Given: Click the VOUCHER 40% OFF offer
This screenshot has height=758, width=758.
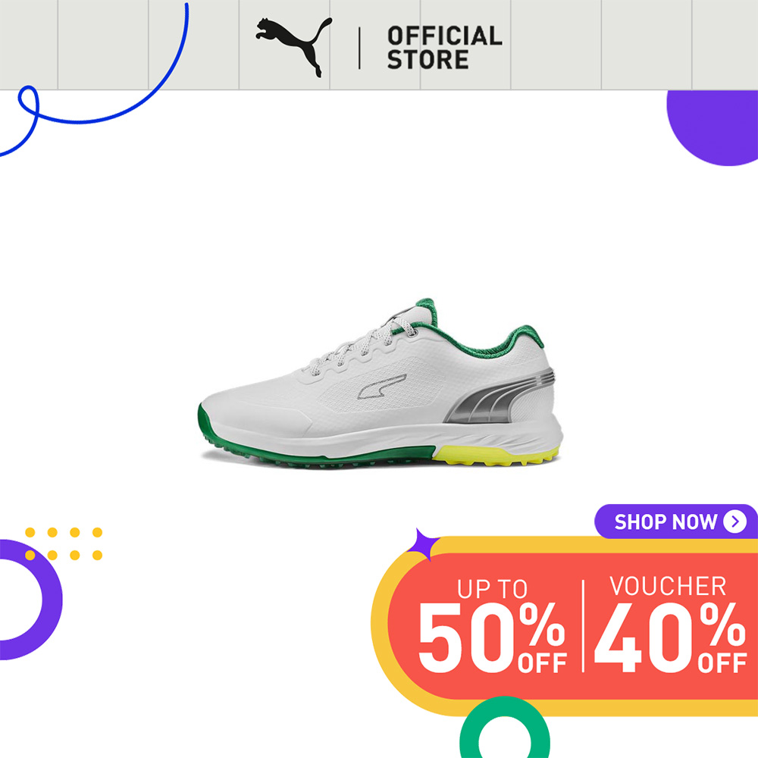Looking at the screenshot, I should click(x=669, y=624).
